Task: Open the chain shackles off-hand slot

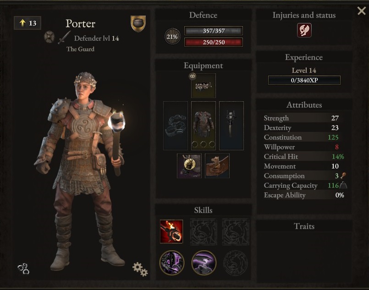Action: coord(176,126)
